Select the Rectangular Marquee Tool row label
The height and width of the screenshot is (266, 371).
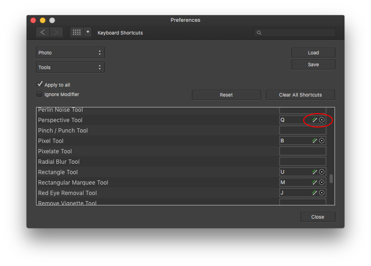(73, 183)
